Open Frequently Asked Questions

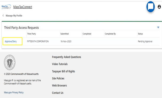66,57
